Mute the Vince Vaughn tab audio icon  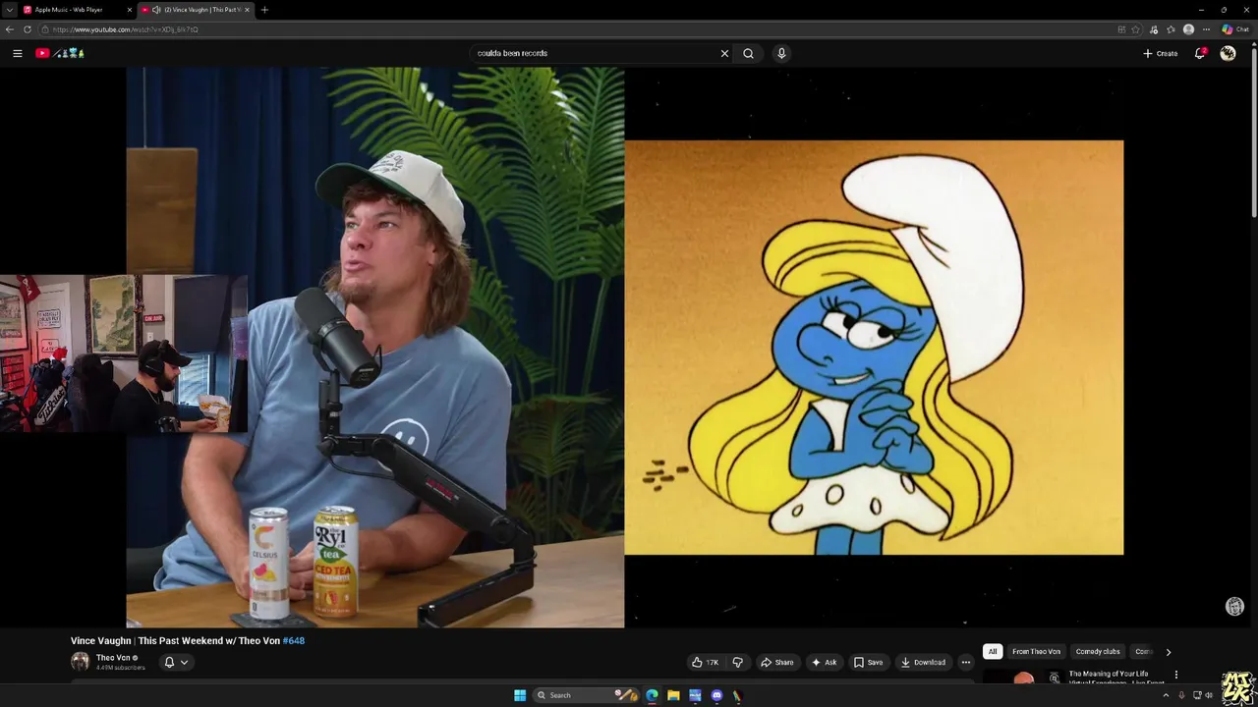coord(156,10)
